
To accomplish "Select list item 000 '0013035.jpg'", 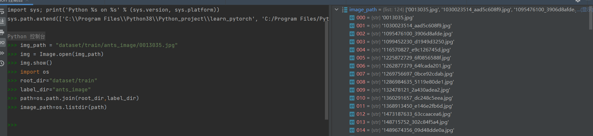I will point(398,18).
